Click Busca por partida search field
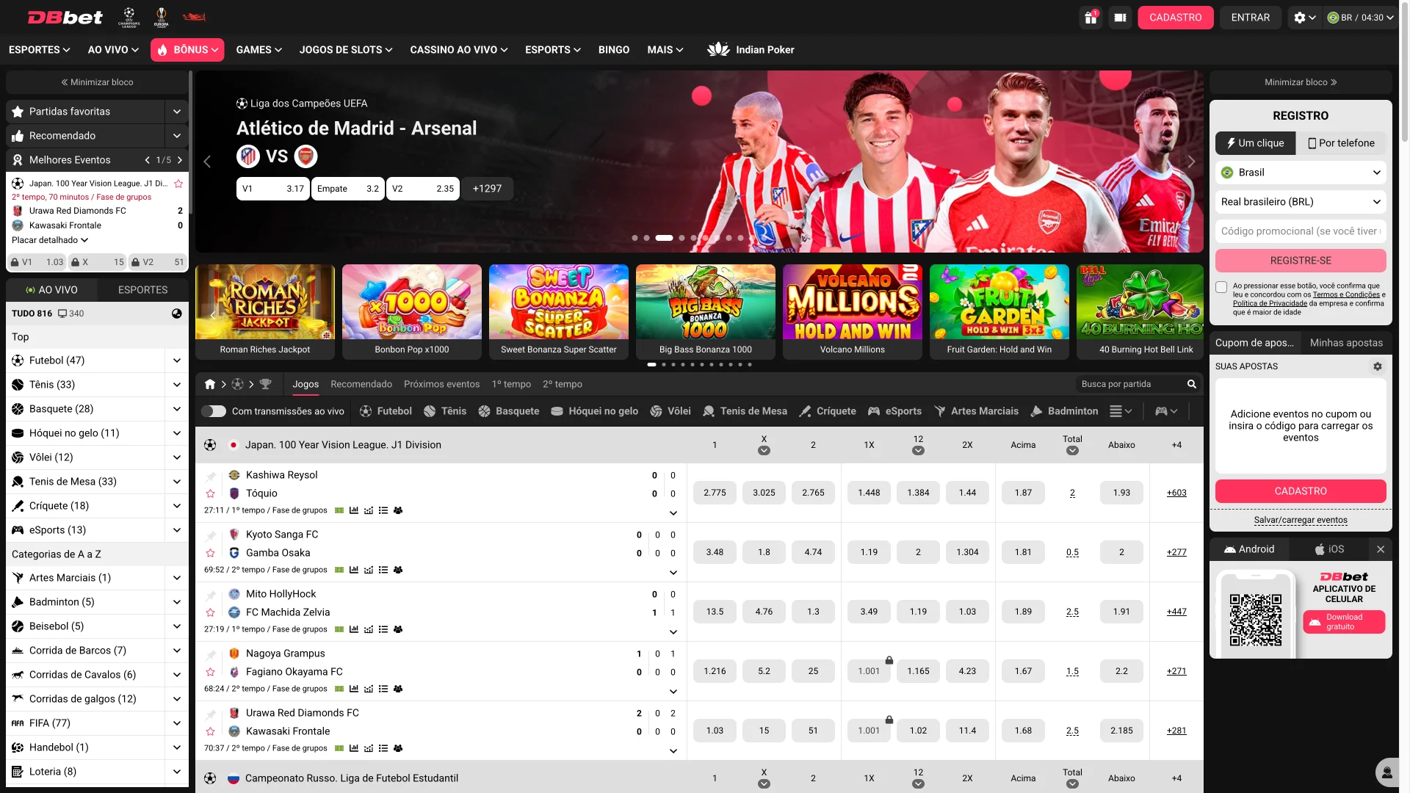 point(1131,384)
